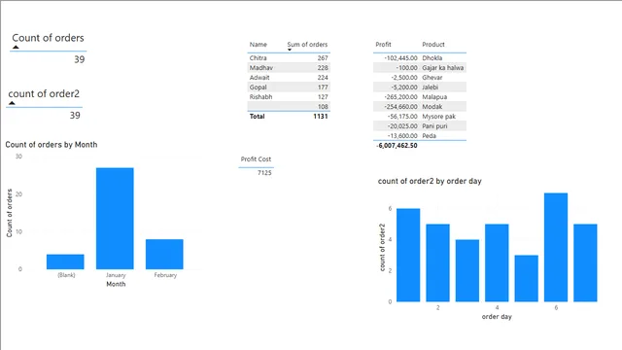The height and width of the screenshot is (350, 622).
Task: Click the -102,445.00 profit value
Action: pyautogui.click(x=400, y=58)
